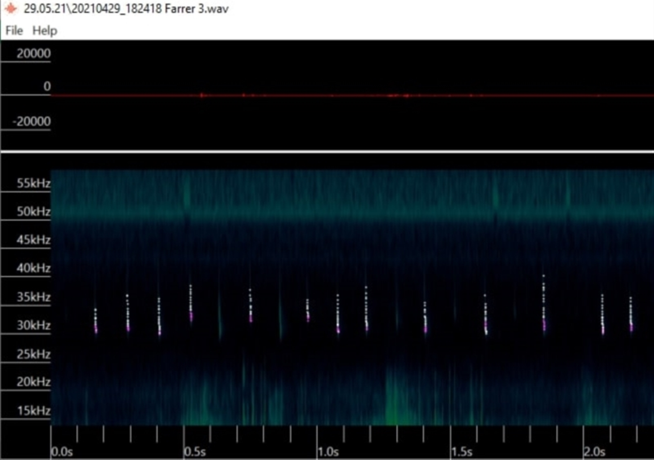Click the 40kHz frequency axis label
Screen dimensions: 654x460
click(x=33, y=268)
